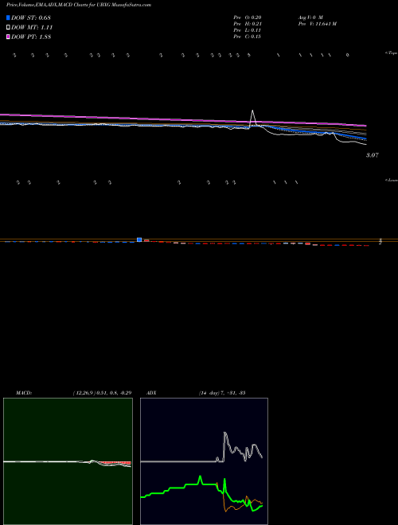Click the 'Pre H: 0.21' high value
Viewport: 398px width, 525px height.
[248, 24]
